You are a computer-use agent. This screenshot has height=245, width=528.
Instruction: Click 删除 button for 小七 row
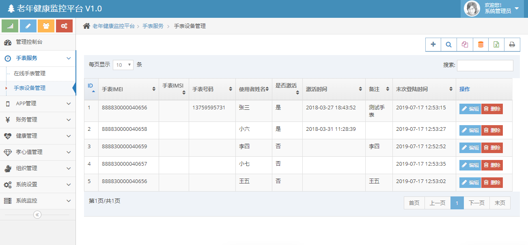coord(492,165)
